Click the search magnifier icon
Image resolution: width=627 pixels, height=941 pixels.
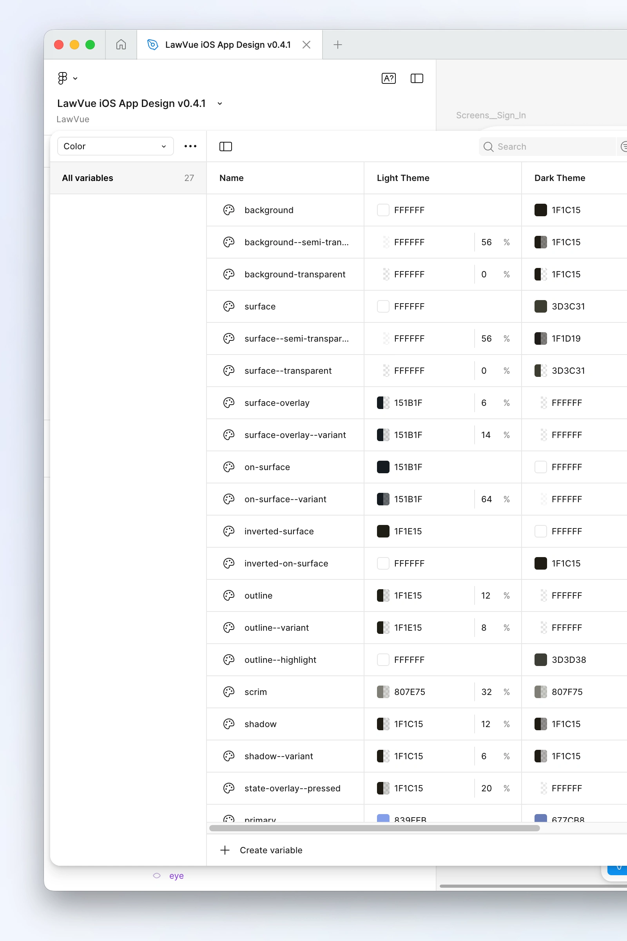(488, 147)
